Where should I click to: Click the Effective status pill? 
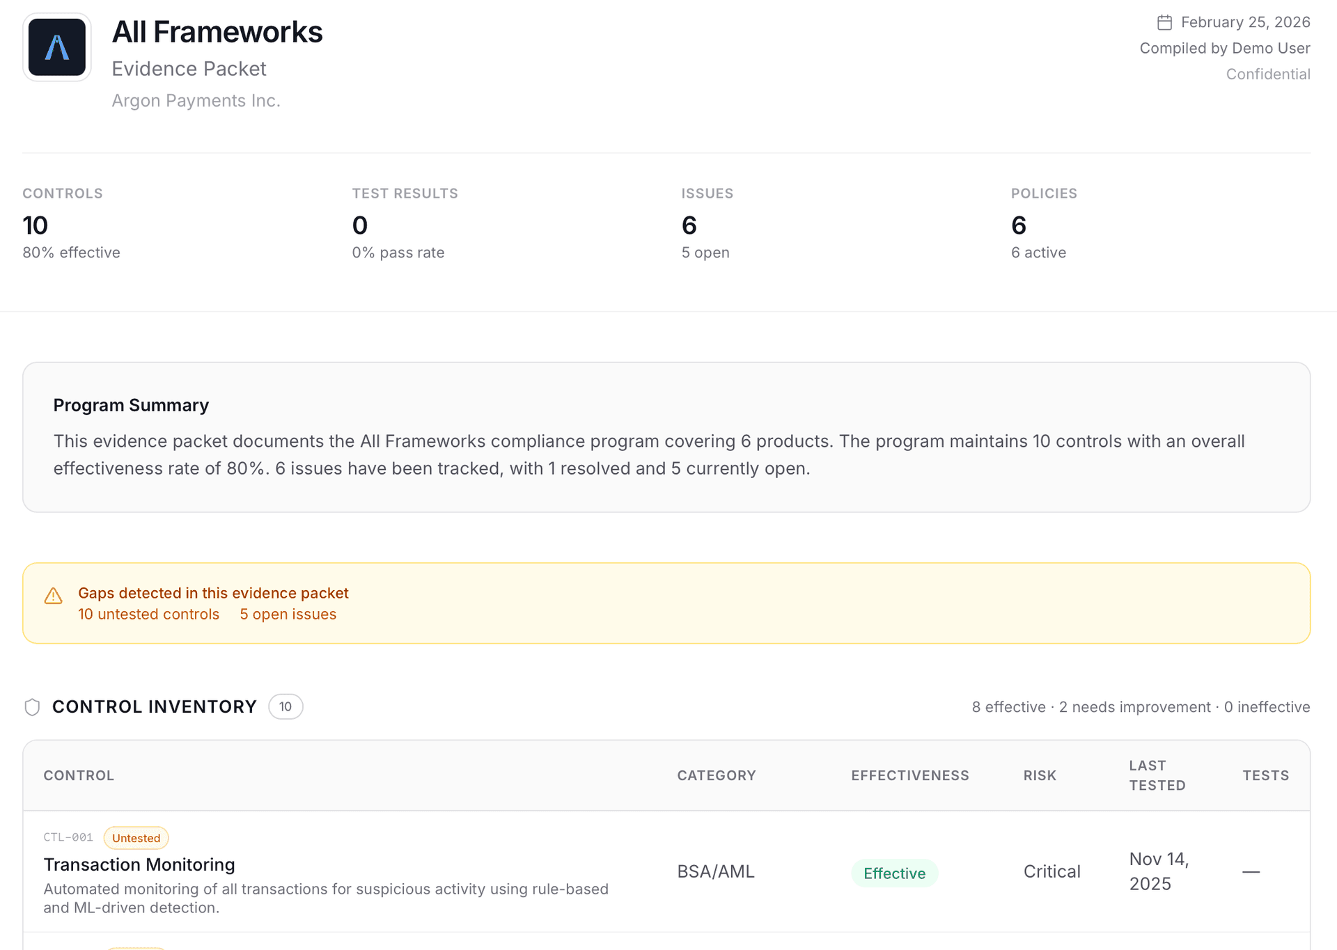tap(894, 873)
